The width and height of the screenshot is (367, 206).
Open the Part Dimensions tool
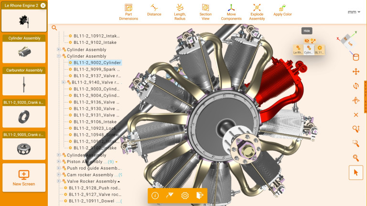coord(128,12)
